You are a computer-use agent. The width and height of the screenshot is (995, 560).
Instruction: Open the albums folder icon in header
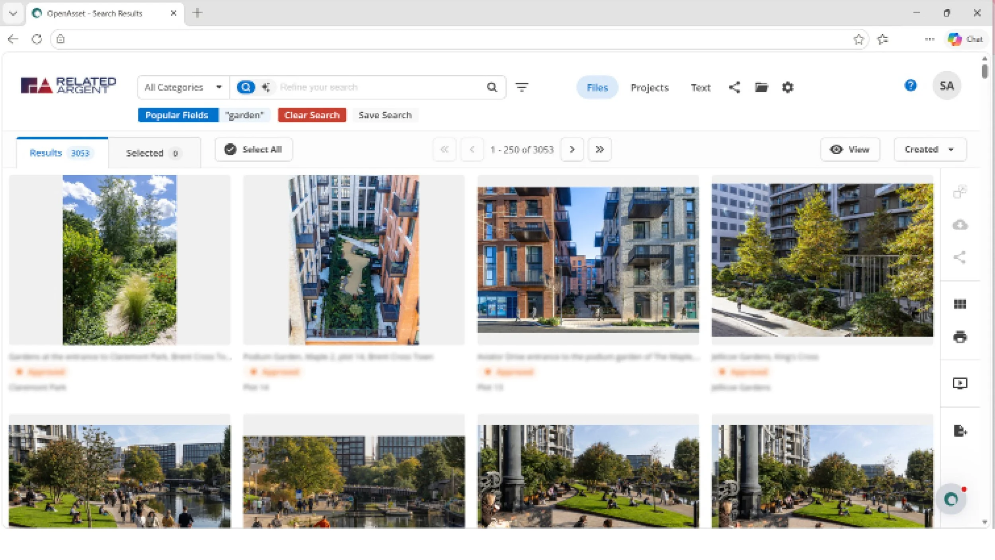(x=761, y=87)
